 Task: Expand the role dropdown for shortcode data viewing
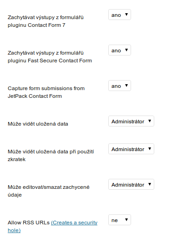(131, 149)
